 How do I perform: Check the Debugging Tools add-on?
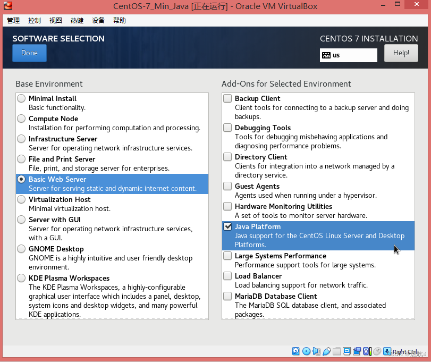pos(227,128)
